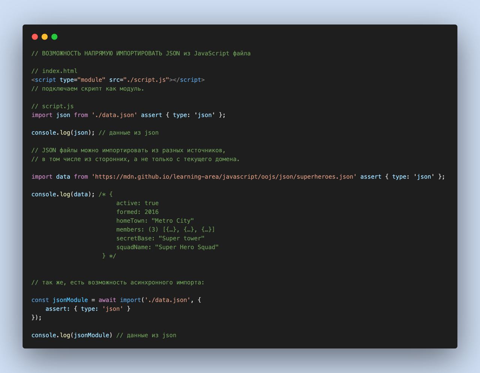This screenshot has width=480, height=373.
Task: Click the 'import data from' keyword text
Action: point(60,177)
